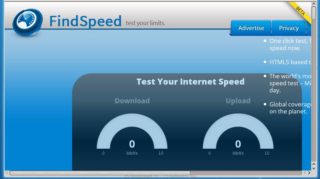
Task: Click the Test Your Internet Speed heading
Action: tap(190, 81)
